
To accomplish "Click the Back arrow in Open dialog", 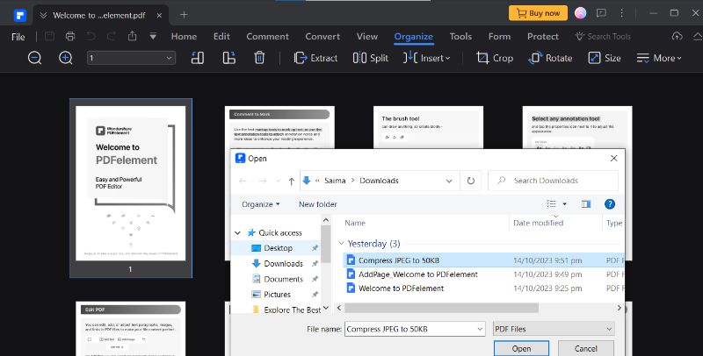I will pyautogui.click(x=243, y=181).
